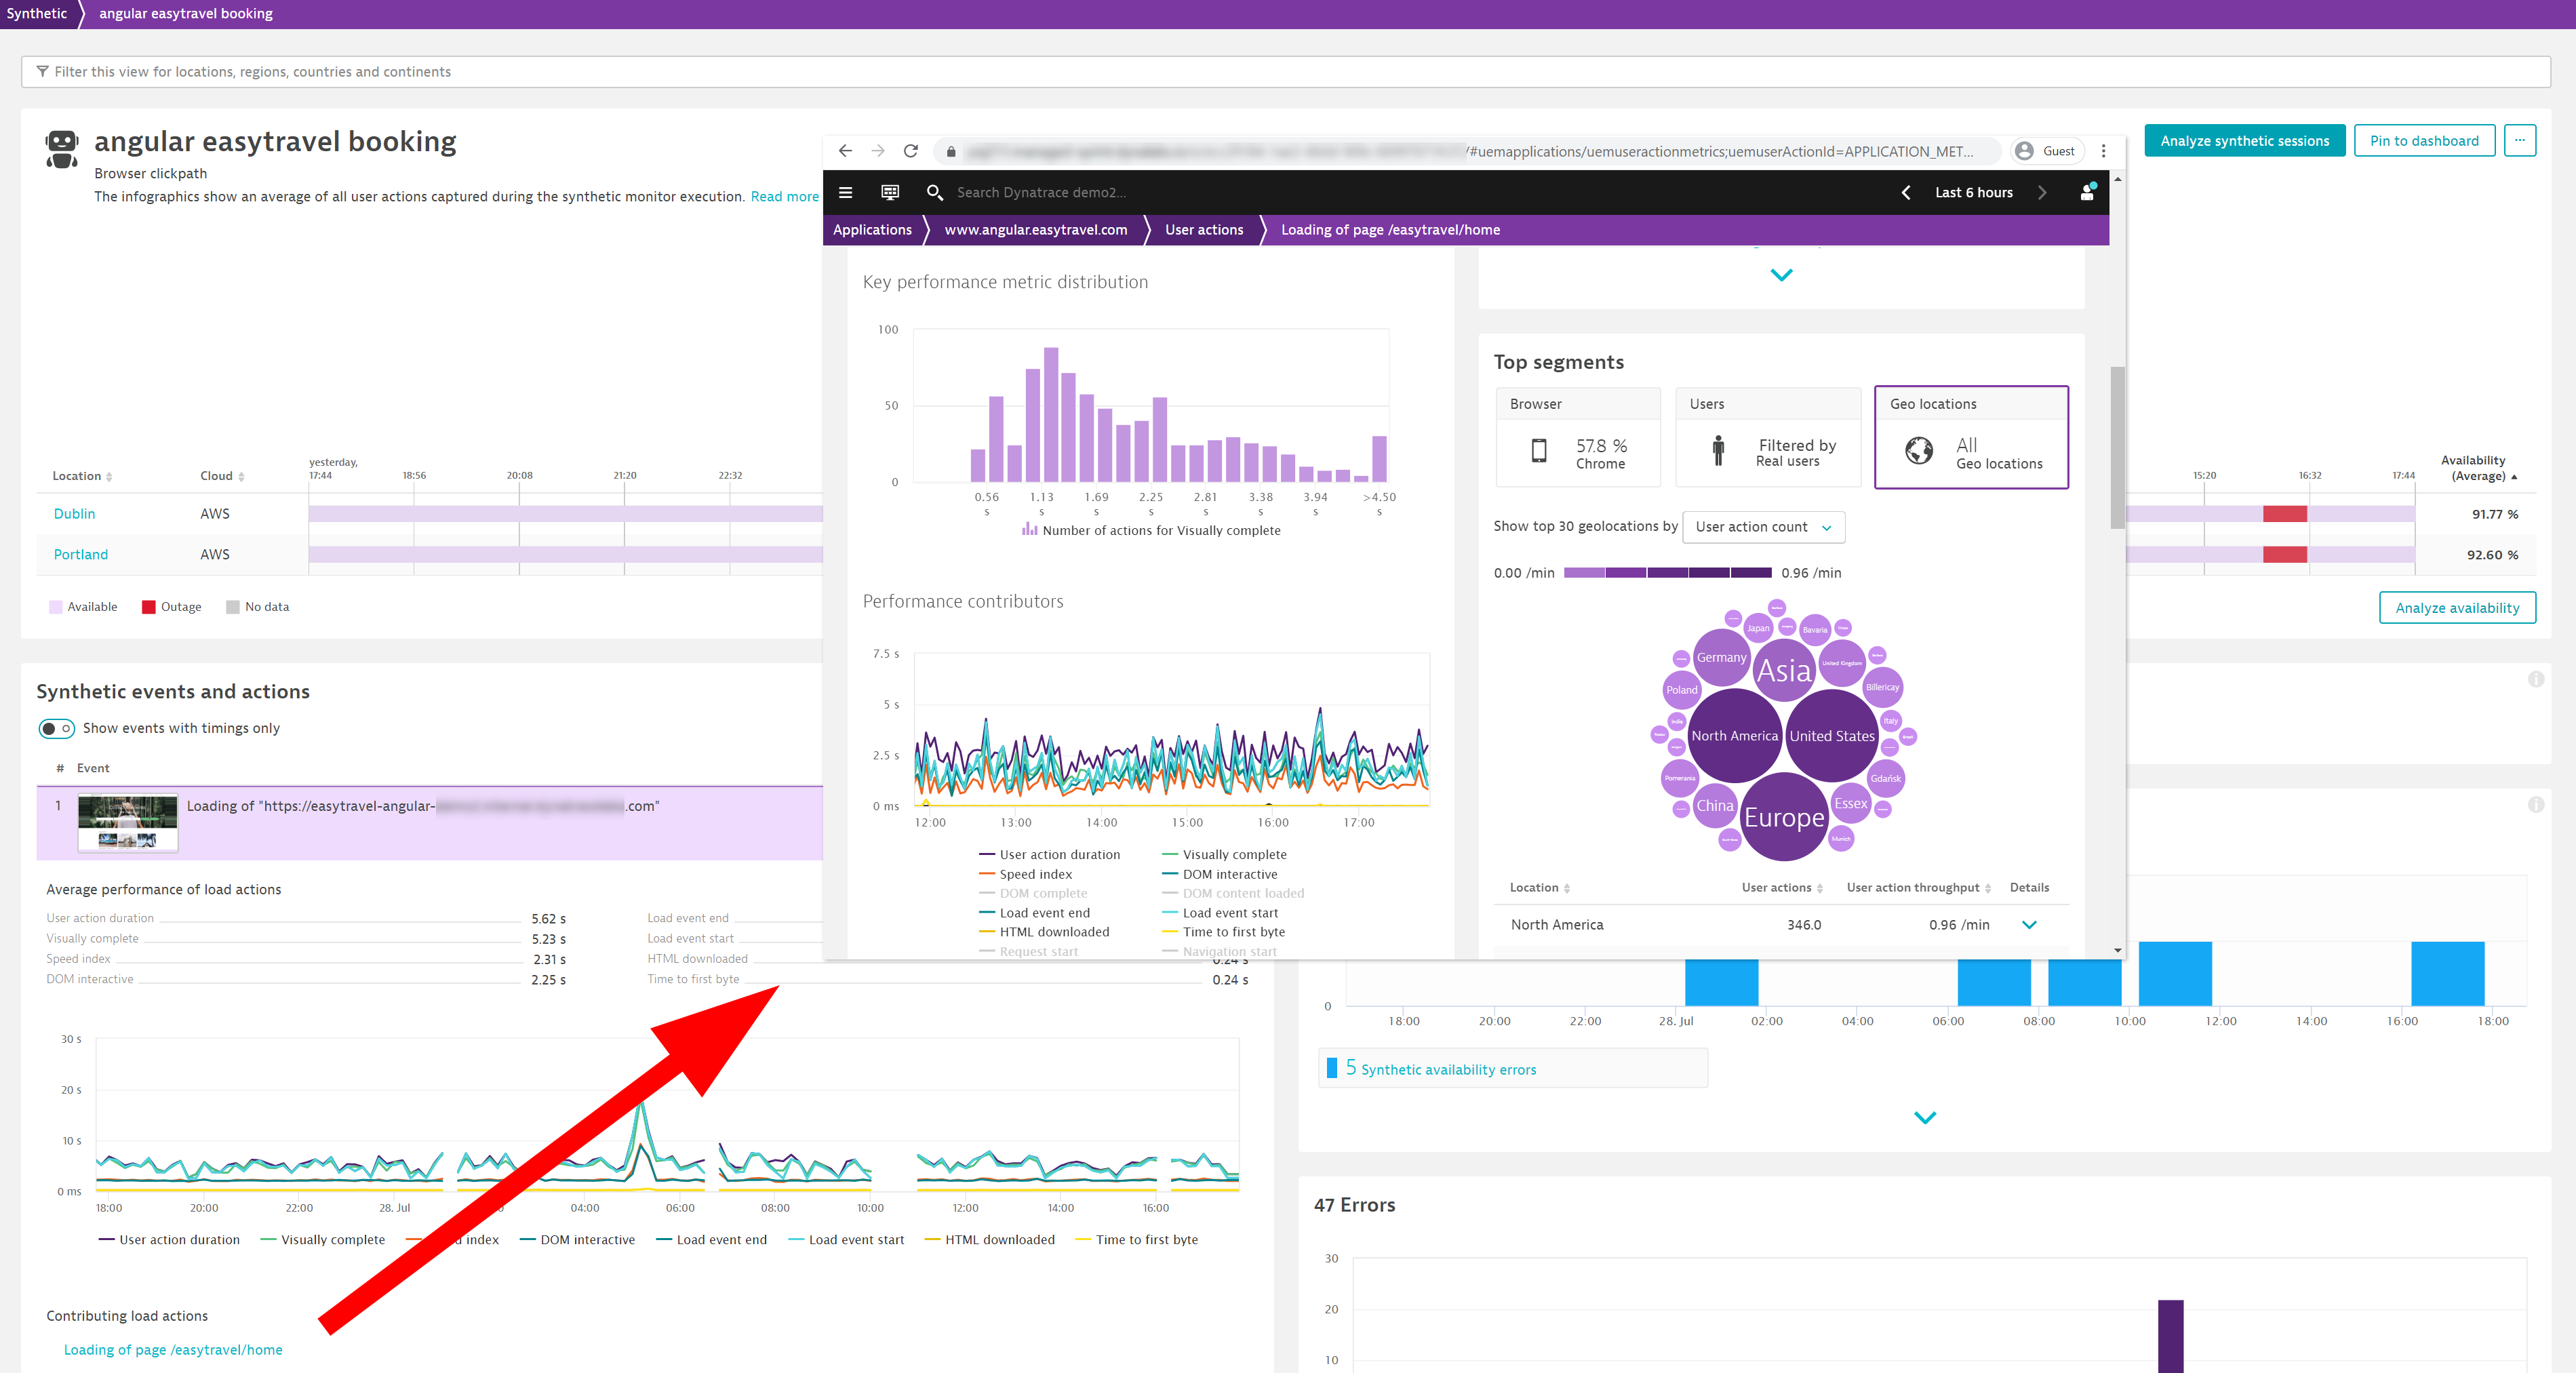Sort by User actions column
This screenshot has height=1373, width=2576.
pos(1782,888)
